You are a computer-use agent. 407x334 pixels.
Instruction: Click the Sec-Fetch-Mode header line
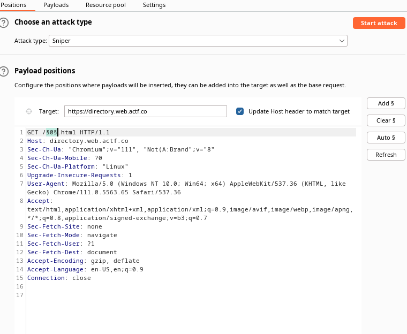pyautogui.click(x=72, y=235)
